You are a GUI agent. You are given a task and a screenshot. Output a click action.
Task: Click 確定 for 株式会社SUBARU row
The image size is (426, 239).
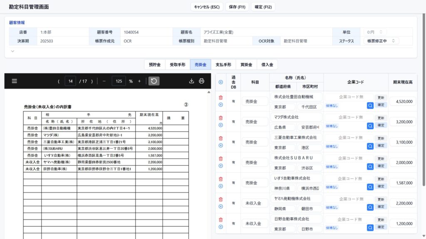pos(381,166)
